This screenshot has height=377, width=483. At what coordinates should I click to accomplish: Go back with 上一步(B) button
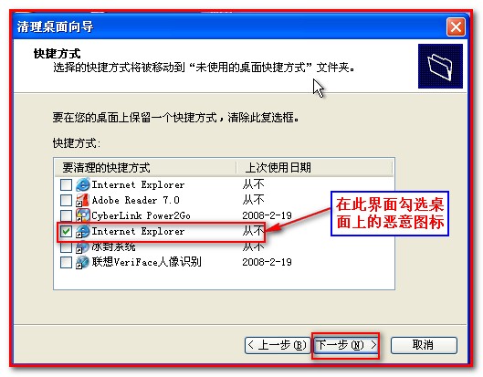tap(278, 345)
